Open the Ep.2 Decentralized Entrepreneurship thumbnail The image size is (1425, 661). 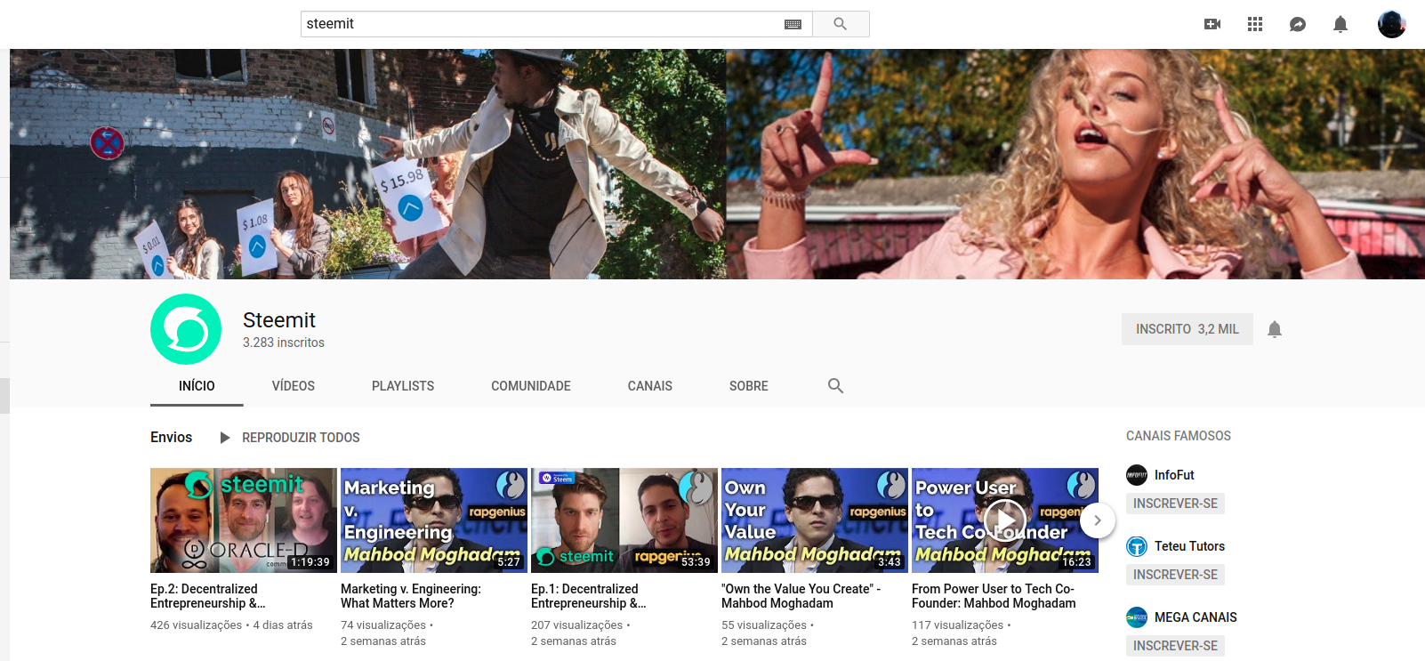point(244,520)
